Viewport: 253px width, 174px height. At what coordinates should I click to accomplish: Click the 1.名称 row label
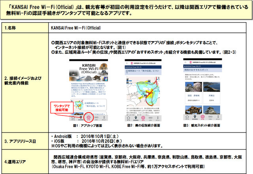[x=10, y=28]
